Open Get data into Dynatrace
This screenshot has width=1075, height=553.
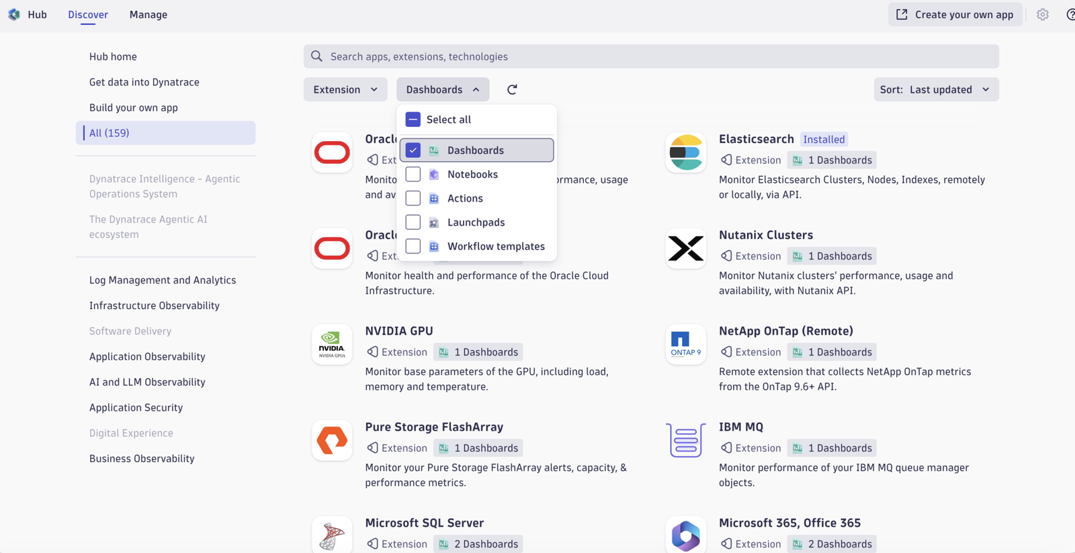(144, 82)
